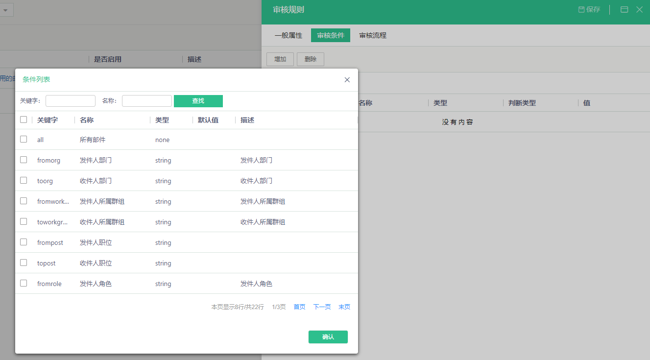Image resolution: width=650 pixels, height=360 pixels.
Task: Select the toworkgr... row checkbox
Action: 24,221
